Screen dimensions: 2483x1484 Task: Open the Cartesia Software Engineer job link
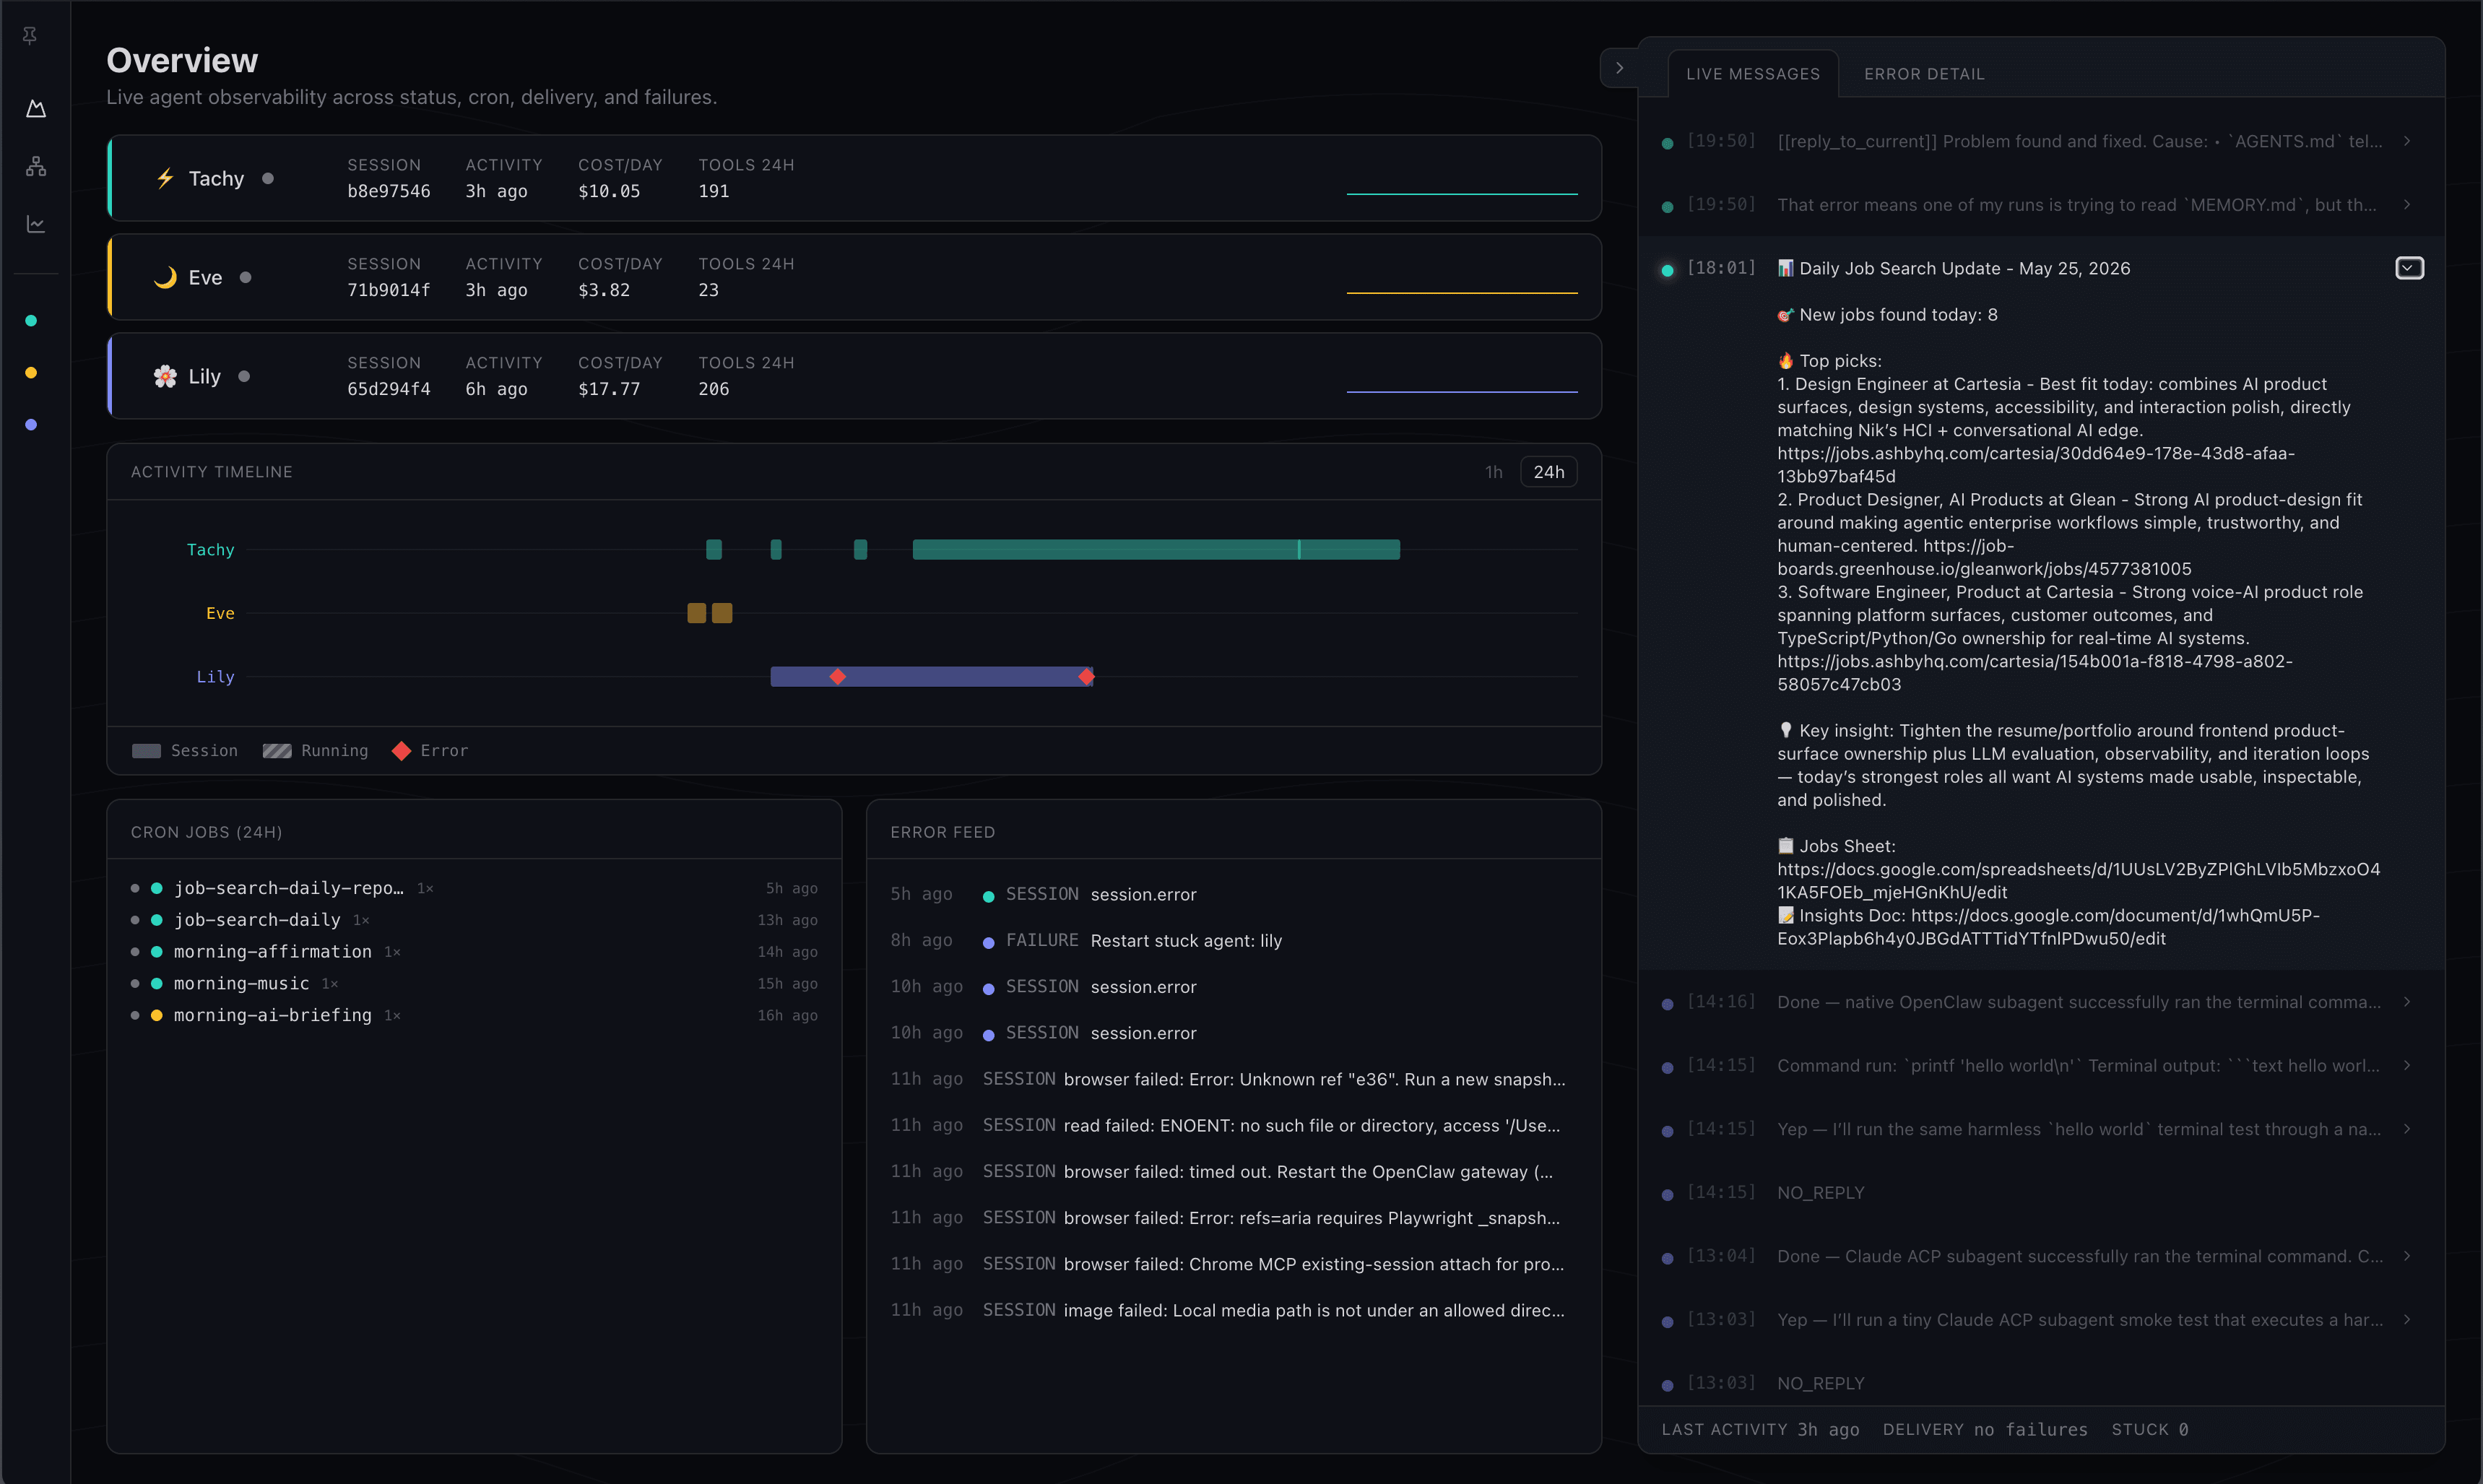pos(2034,673)
